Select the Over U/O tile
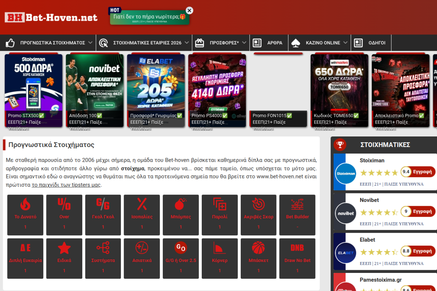The image size is (437, 291). 64,215
